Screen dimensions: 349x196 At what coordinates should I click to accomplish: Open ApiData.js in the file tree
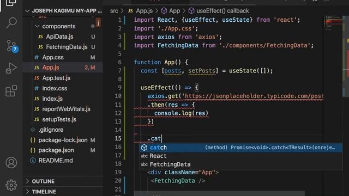coord(59,36)
